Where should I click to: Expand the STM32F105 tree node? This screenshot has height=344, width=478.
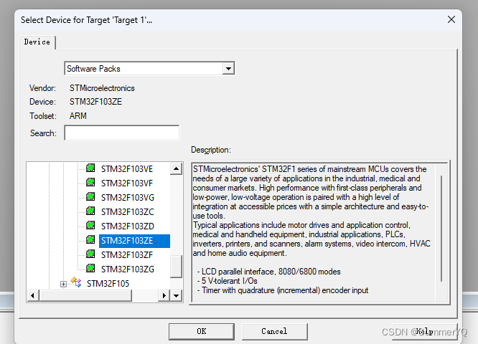coord(63,284)
